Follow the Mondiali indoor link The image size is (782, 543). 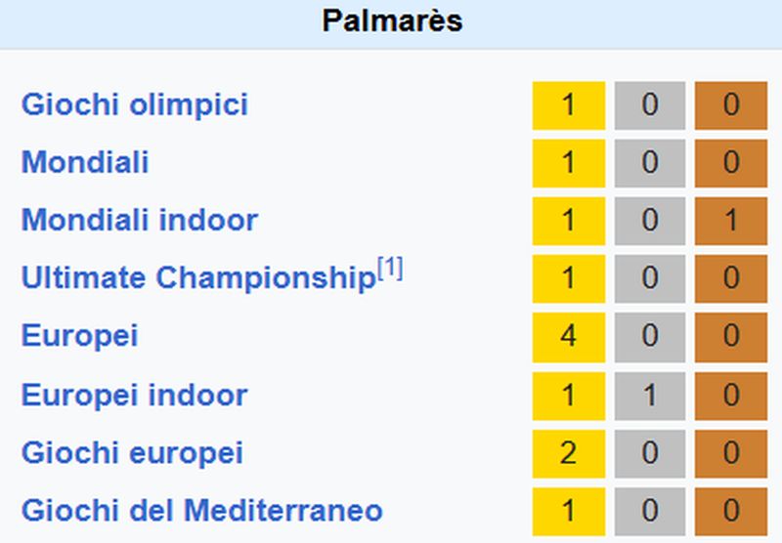pos(140,220)
